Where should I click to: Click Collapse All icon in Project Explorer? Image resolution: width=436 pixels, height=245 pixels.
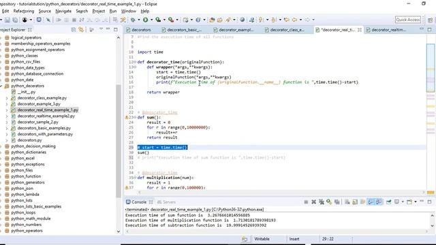(74, 29)
